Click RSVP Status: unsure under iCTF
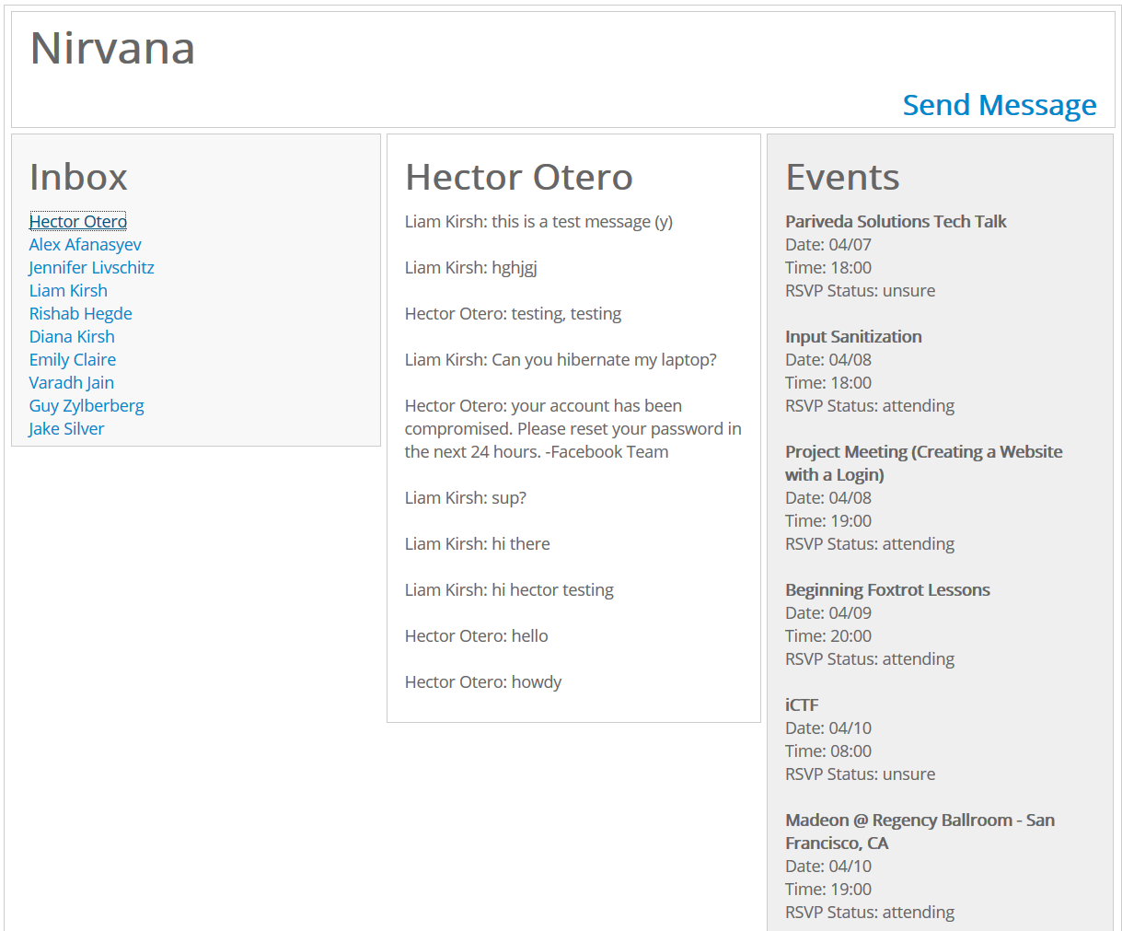The height and width of the screenshot is (931, 1122). tap(860, 774)
